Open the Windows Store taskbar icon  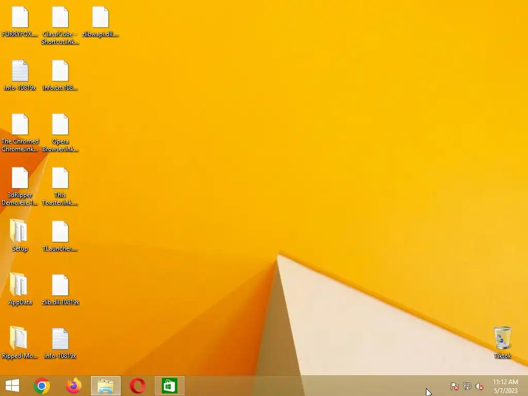pos(169,386)
